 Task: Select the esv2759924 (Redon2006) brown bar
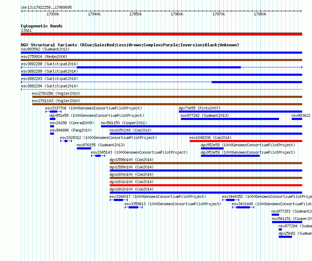pos(161,60)
